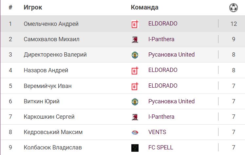Click Русановка United crest beside Директоренко Валерий

[x=135, y=55]
